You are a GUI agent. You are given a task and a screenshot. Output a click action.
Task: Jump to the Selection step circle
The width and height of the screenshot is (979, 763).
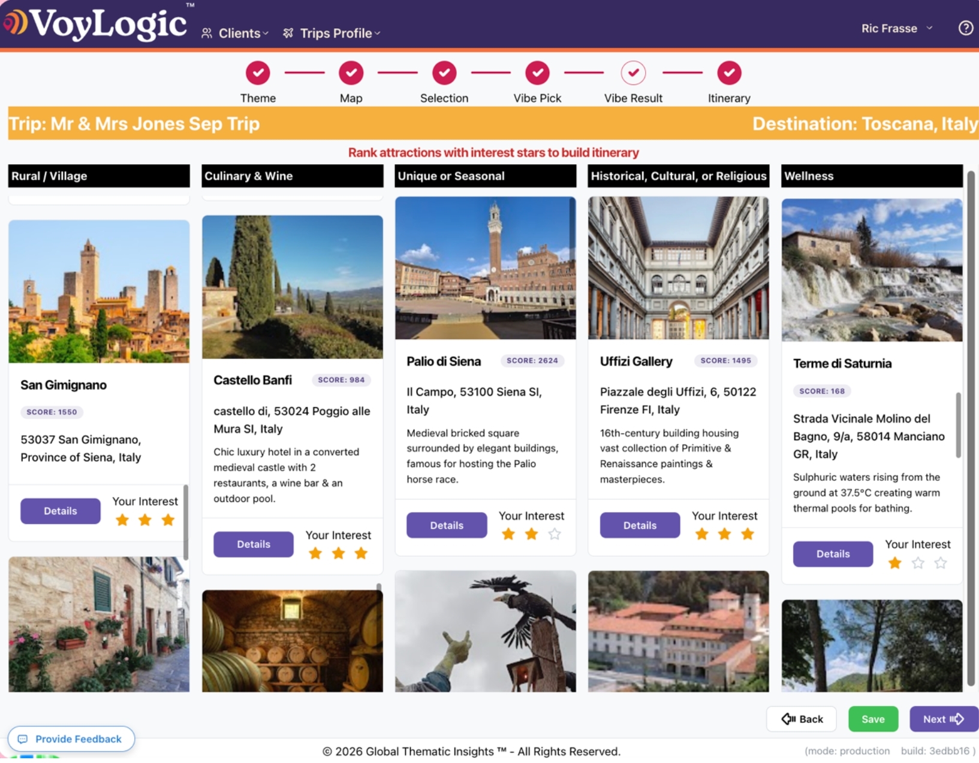444,73
